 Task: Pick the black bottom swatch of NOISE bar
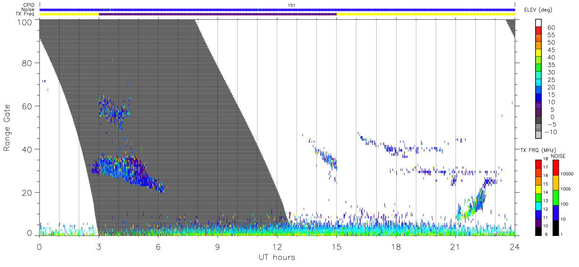tap(555, 227)
